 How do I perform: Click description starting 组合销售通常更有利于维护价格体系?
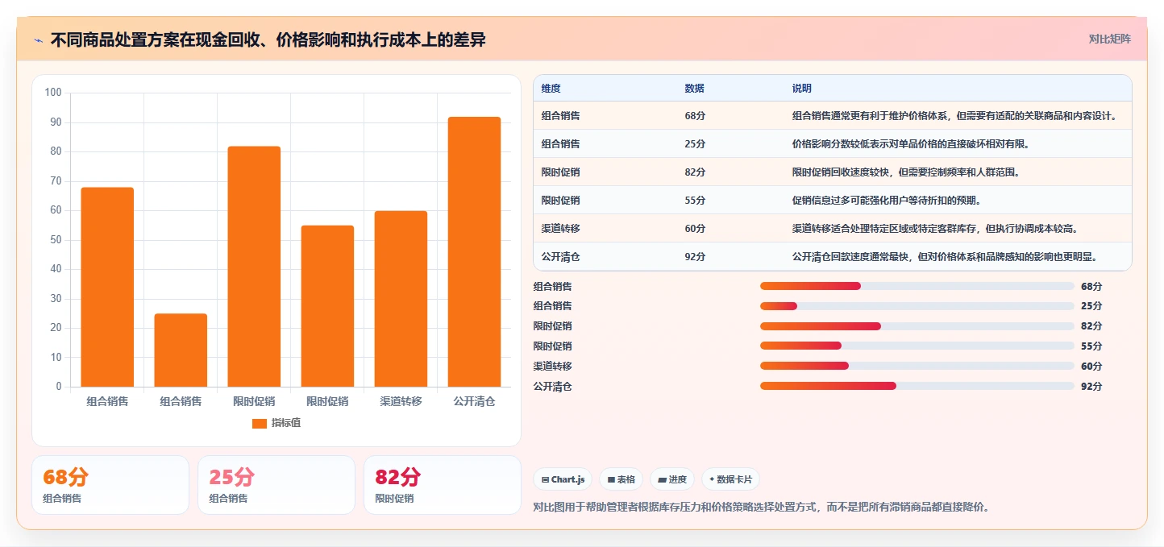coord(954,116)
